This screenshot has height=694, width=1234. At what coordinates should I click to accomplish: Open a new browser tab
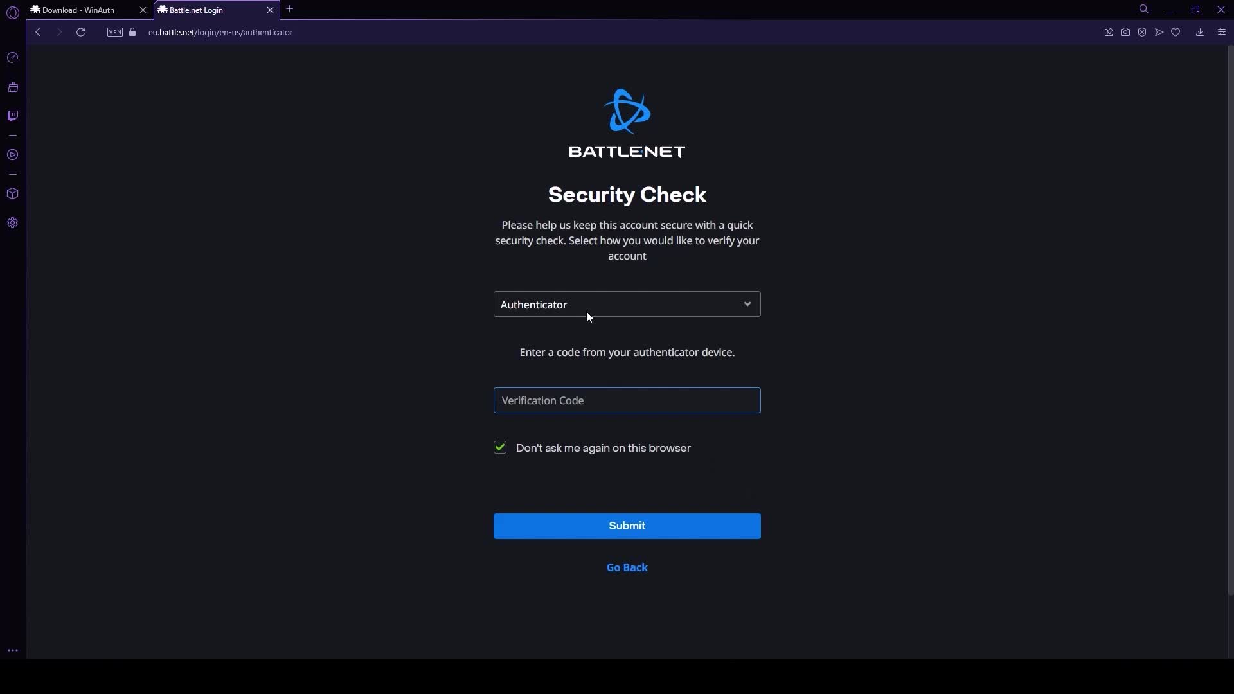pos(291,9)
